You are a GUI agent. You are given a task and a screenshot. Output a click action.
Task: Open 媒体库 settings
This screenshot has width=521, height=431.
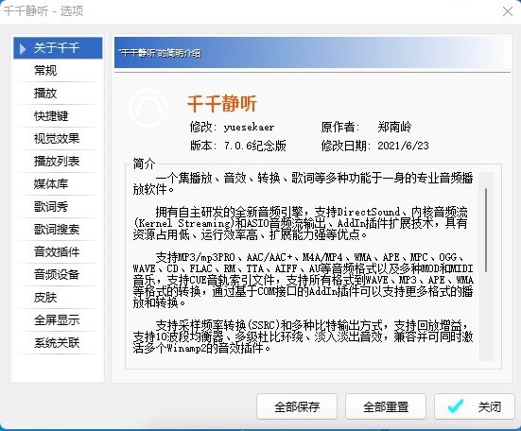(x=58, y=184)
